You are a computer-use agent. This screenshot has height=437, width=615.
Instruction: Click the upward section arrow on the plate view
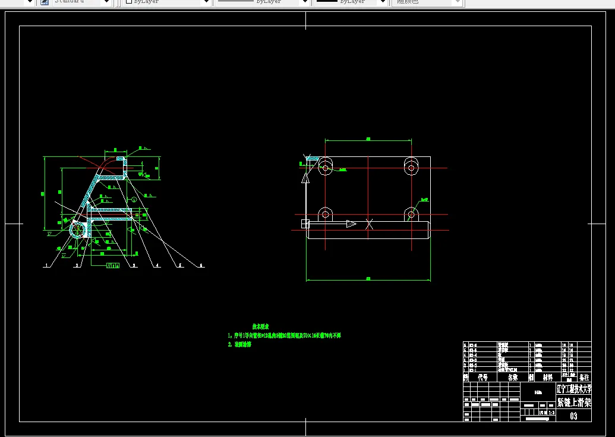click(305, 178)
